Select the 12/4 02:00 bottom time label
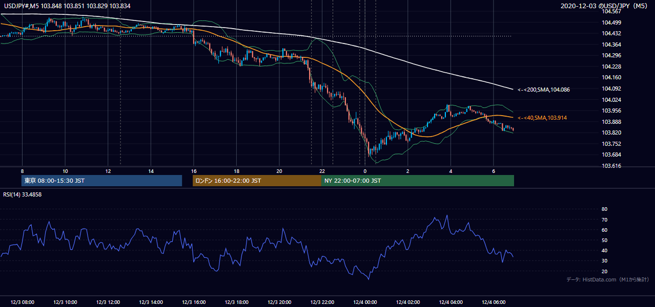 (408, 302)
